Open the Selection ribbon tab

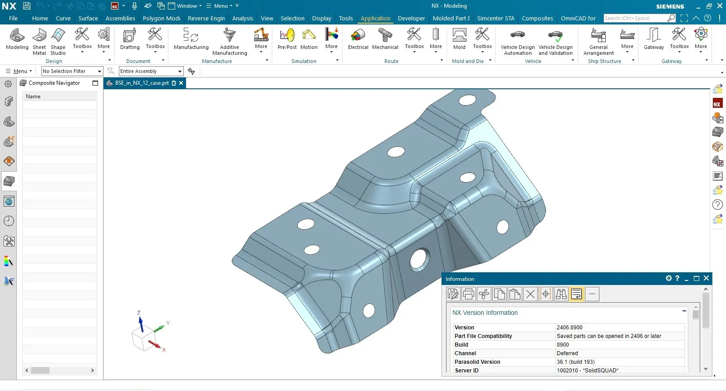pos(293,18)
